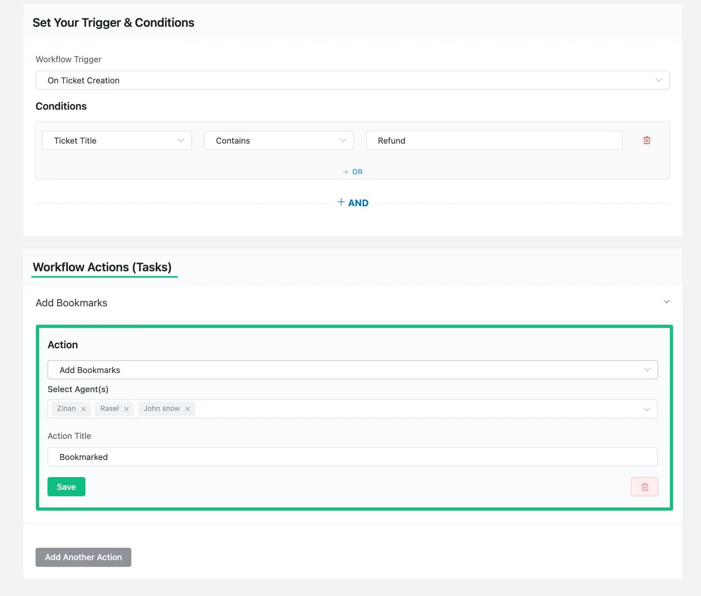Screen dimensions: 701x596
Task: Add an OR condition
Action: coord(353,172)
